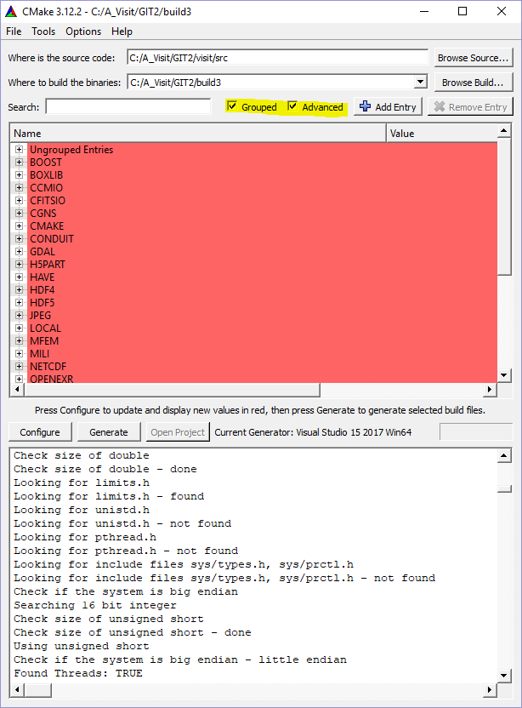
Task: Open the Options menu
Action: 83,31
